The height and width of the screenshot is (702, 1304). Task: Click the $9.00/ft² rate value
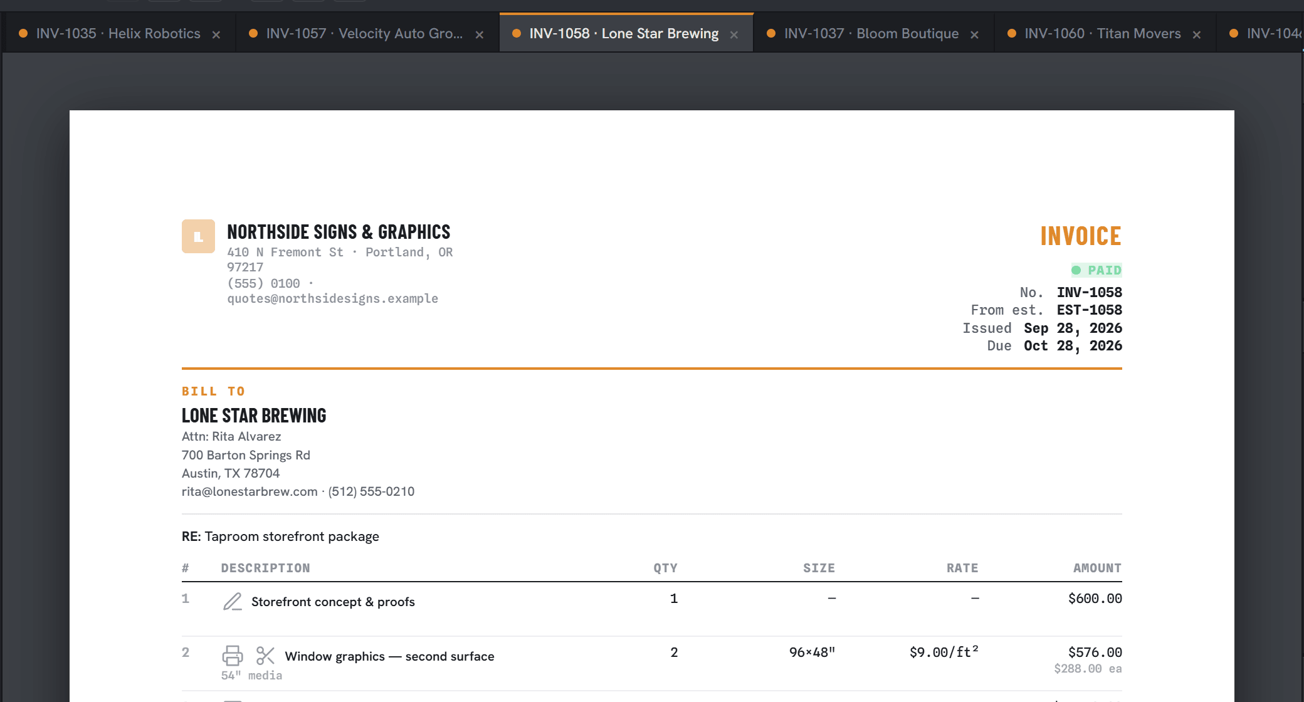[x=944, y=652]
